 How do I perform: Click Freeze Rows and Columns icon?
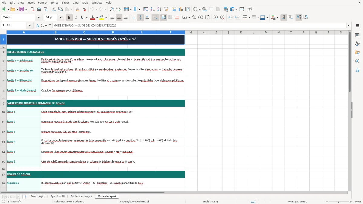(x=232, y=9)
